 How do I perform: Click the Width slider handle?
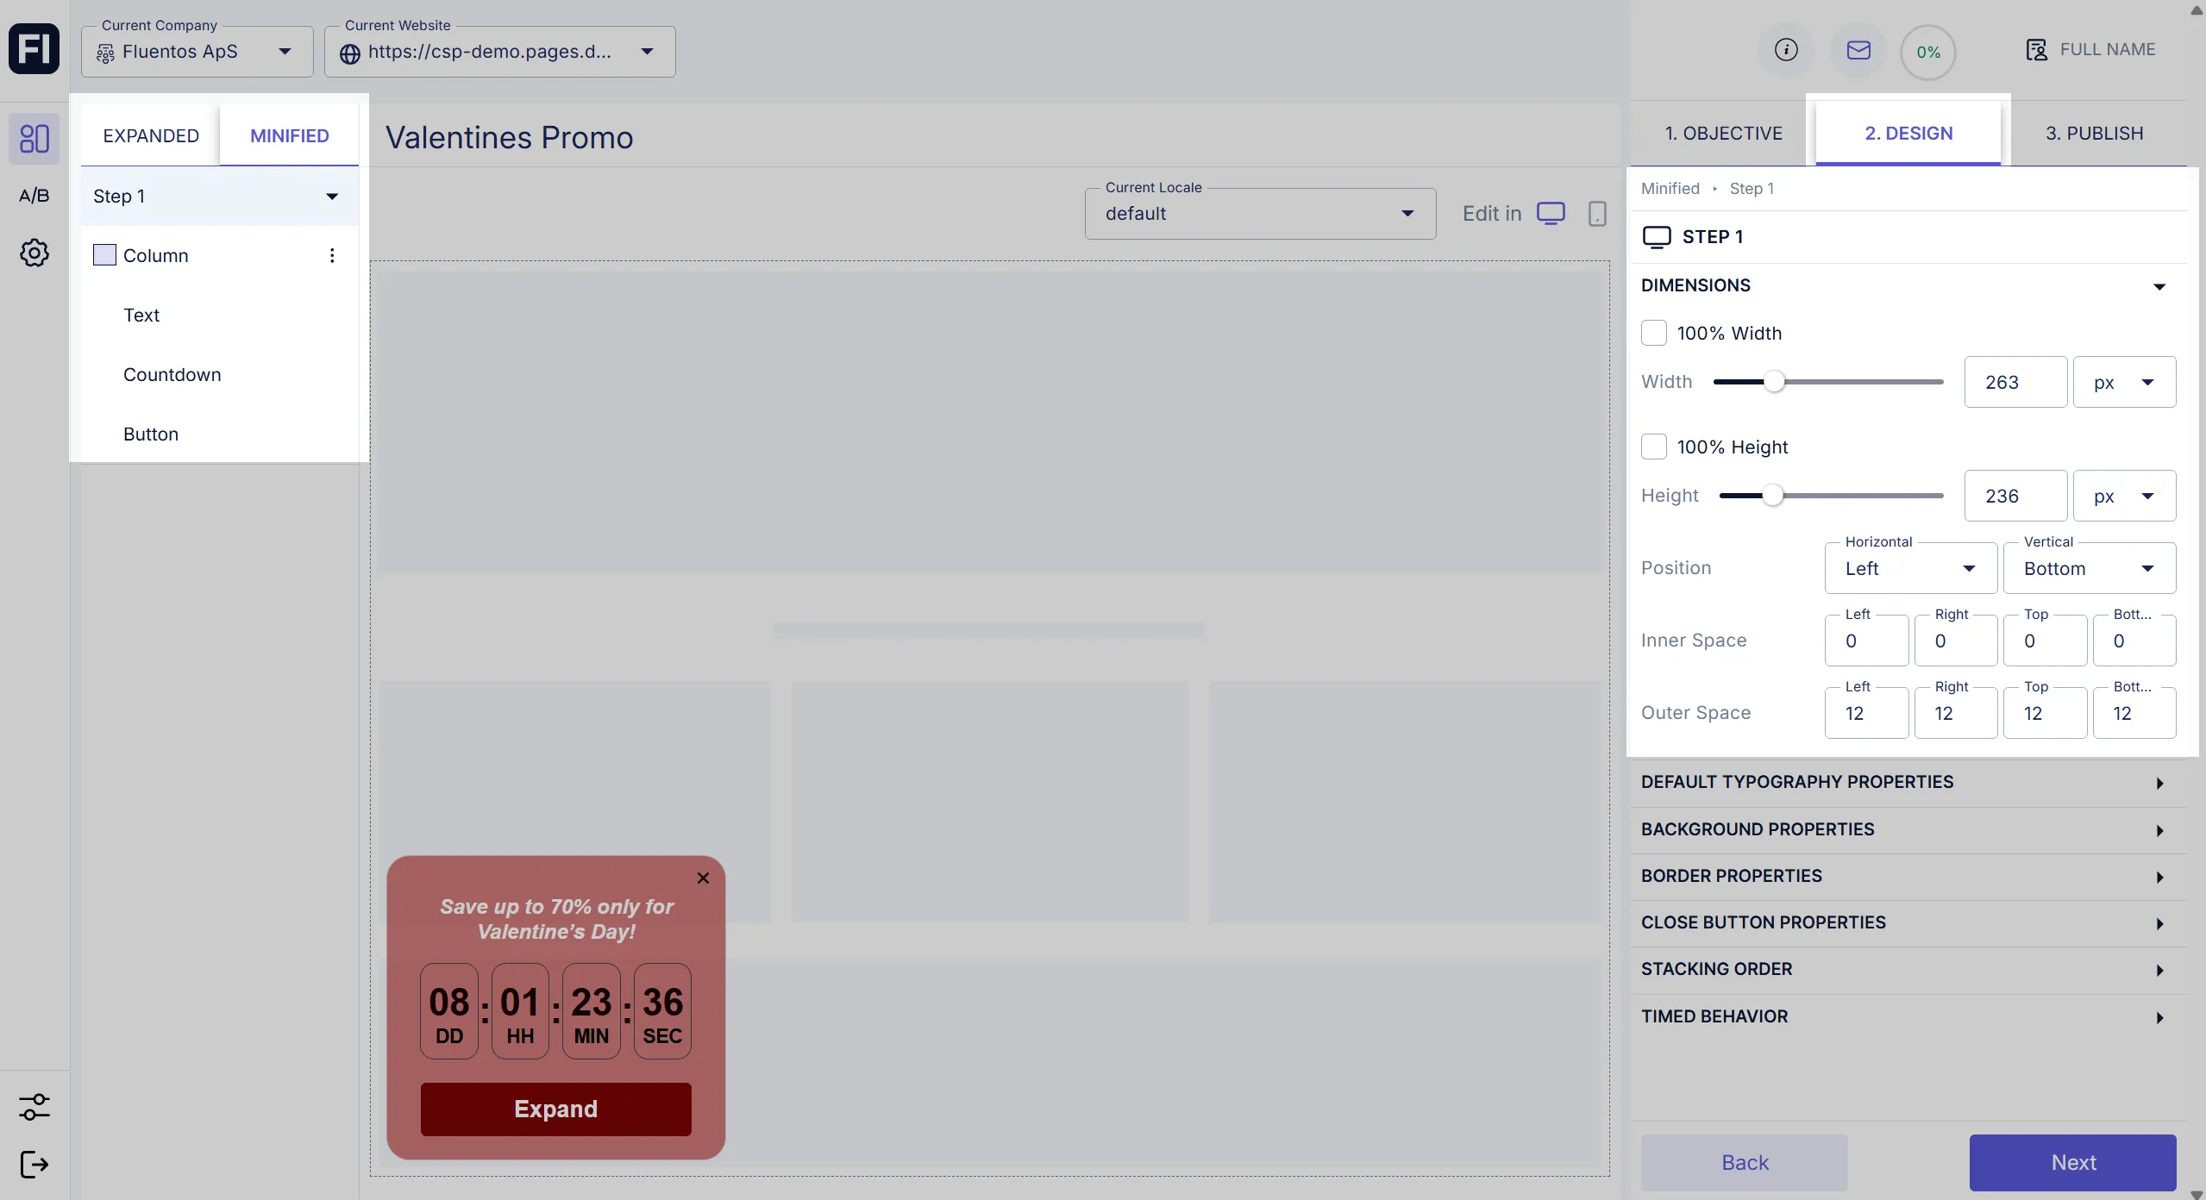pos(1773,382)
